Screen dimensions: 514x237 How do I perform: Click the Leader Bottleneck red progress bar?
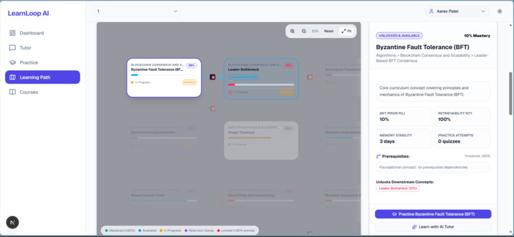click(261, 85)
